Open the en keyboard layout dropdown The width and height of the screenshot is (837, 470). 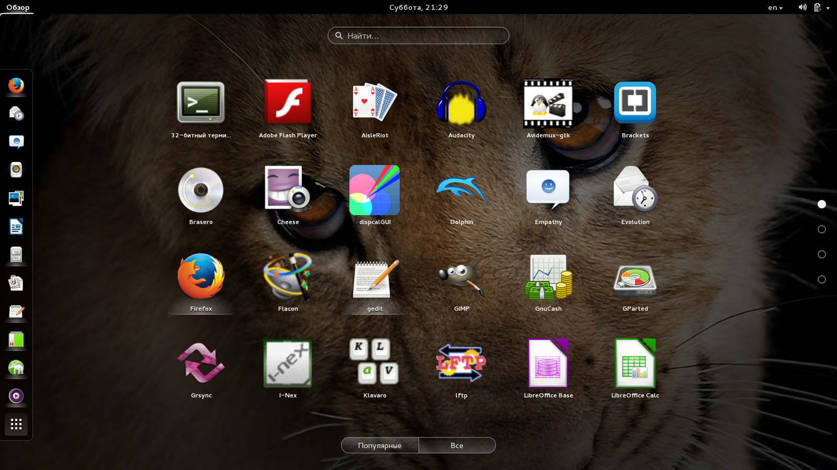coord(775,7)
